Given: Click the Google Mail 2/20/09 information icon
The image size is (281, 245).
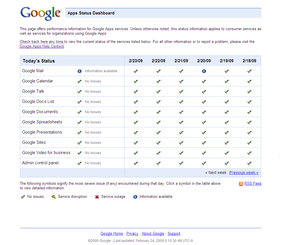Looking at the screenshot, I should coord(204,71).
